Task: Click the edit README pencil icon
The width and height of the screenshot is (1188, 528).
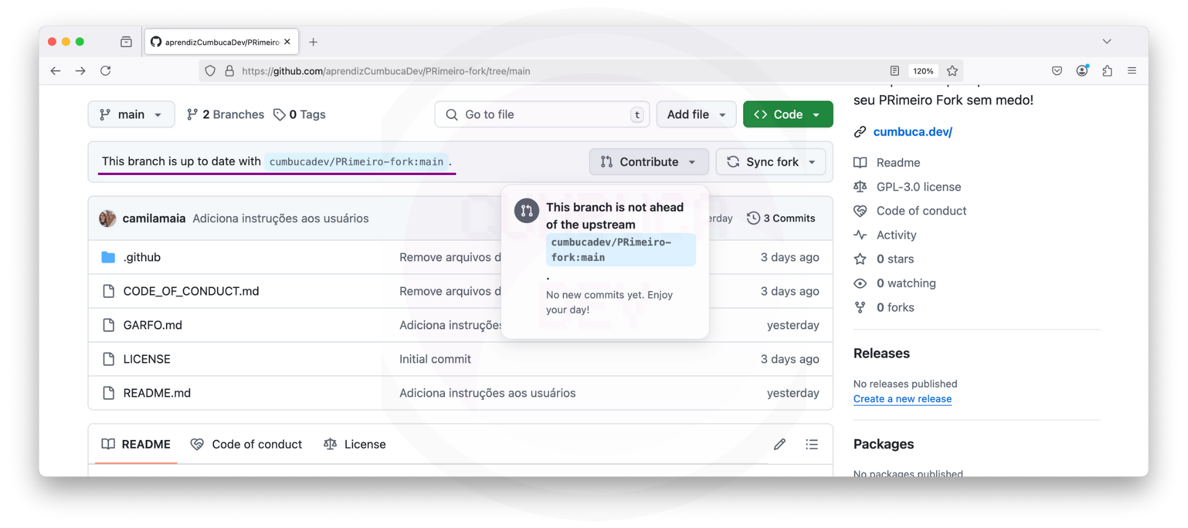Action: [780, 444]
